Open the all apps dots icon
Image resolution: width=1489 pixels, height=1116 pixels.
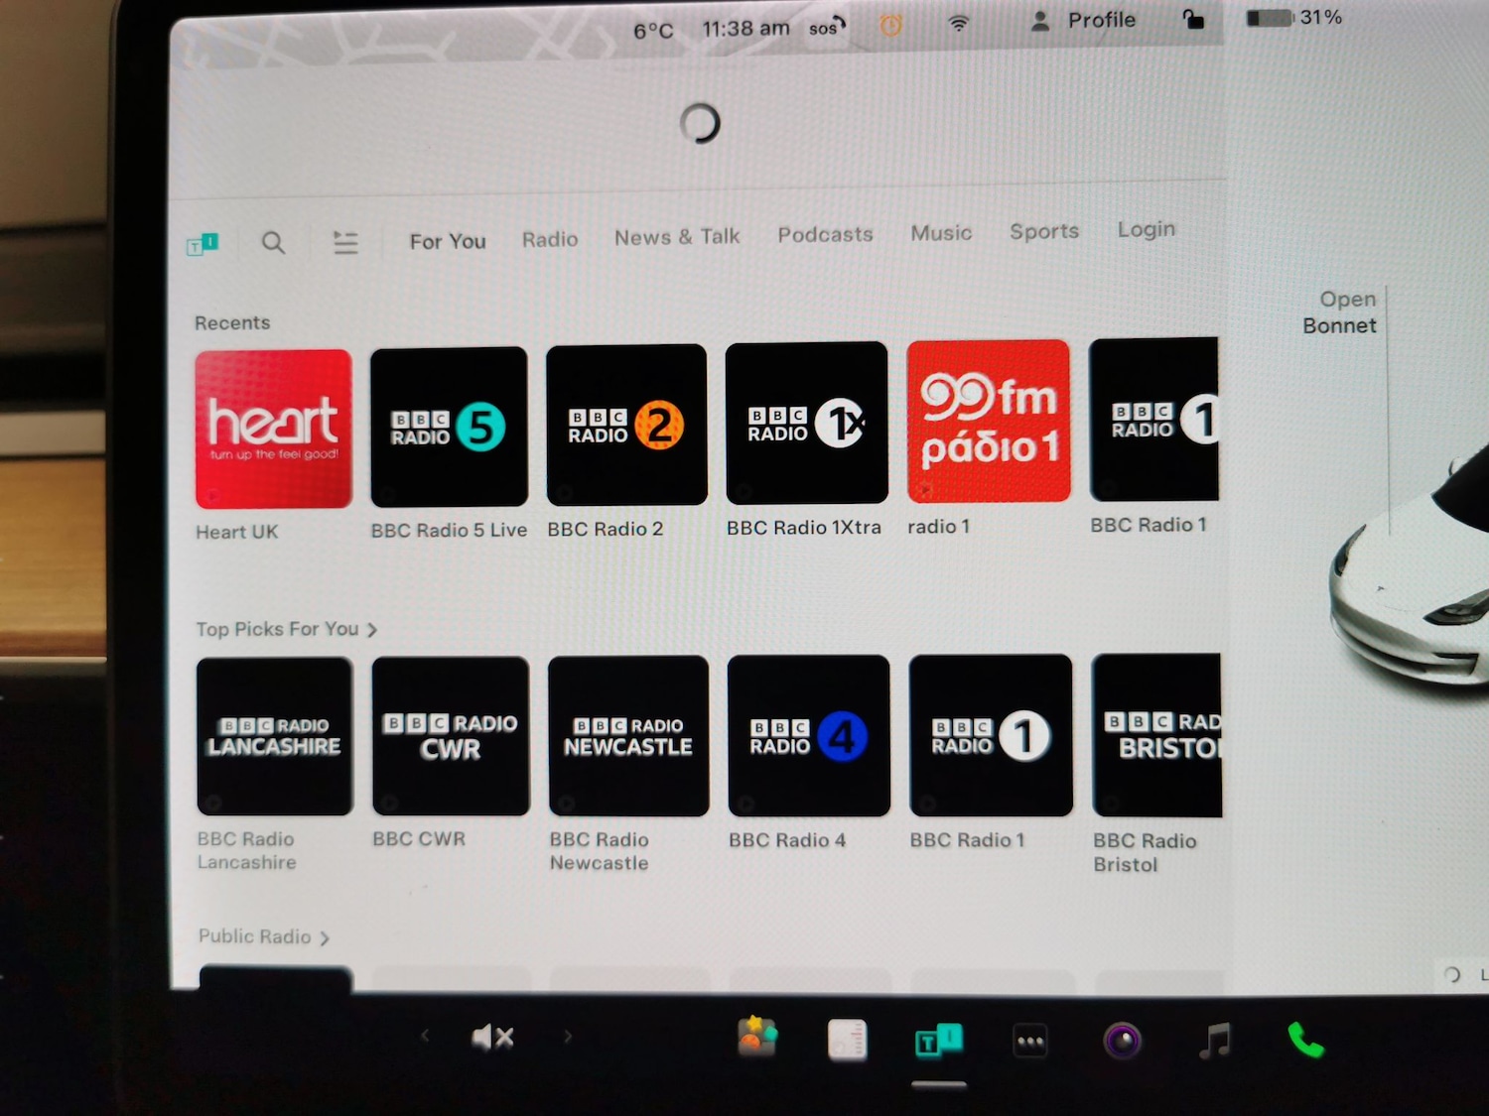[1030, 1042]
